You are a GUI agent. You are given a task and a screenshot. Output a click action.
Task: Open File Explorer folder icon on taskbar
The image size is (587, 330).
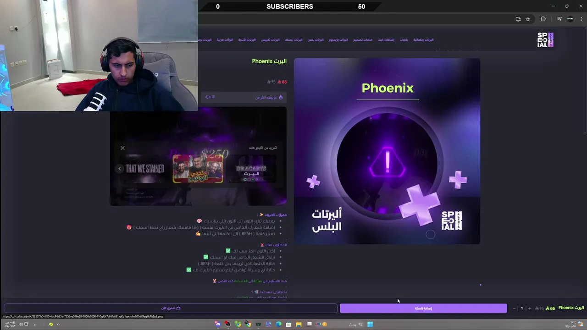point(299,324)
